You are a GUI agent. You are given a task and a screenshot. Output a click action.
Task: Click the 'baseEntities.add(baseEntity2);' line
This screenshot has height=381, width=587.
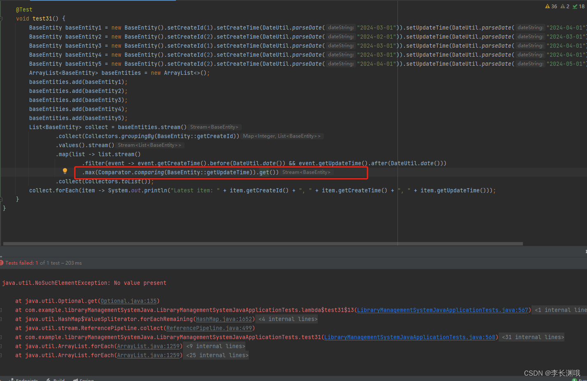tap(79, 91)
